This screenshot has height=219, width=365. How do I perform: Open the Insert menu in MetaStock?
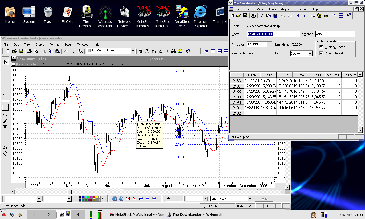pos(40,44)
